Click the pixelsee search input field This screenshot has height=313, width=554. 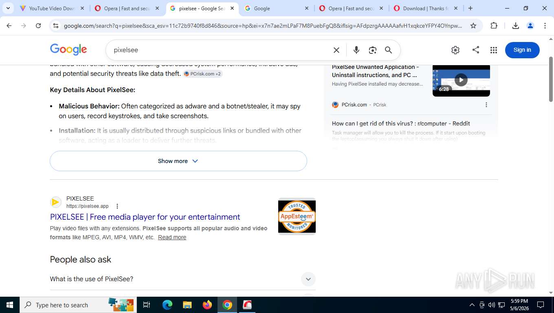coord(220,50)
